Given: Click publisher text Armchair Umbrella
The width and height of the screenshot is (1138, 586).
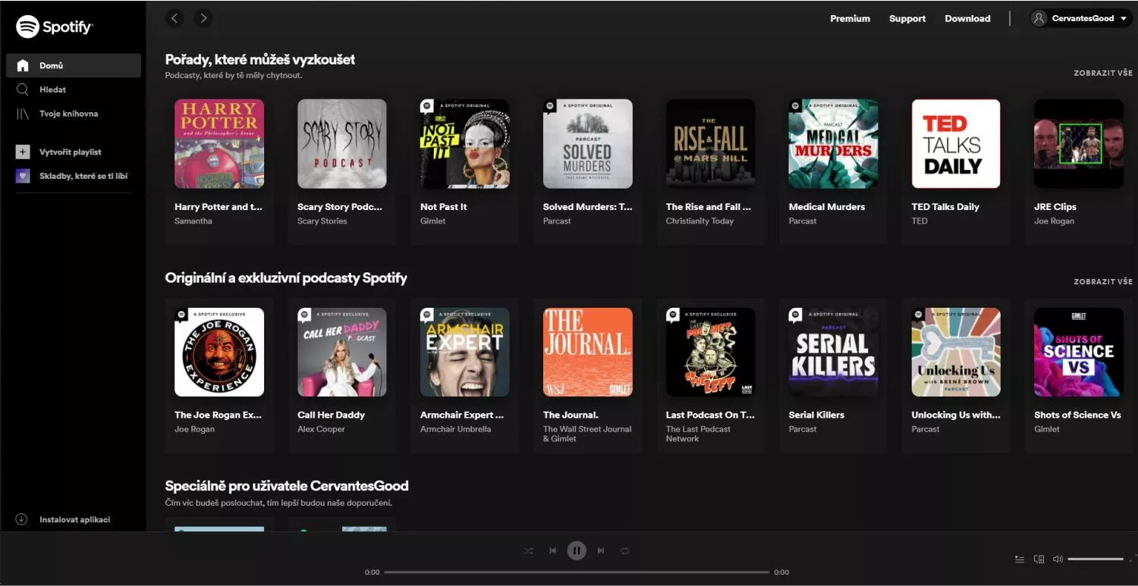Looking at the screenshot, I should [x=456, y=429].
